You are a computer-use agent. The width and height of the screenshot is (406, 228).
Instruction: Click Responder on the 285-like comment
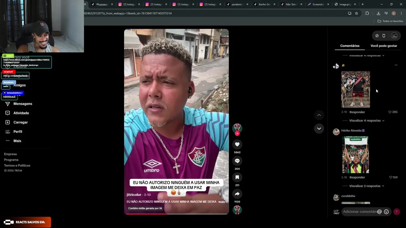(357, 112)
